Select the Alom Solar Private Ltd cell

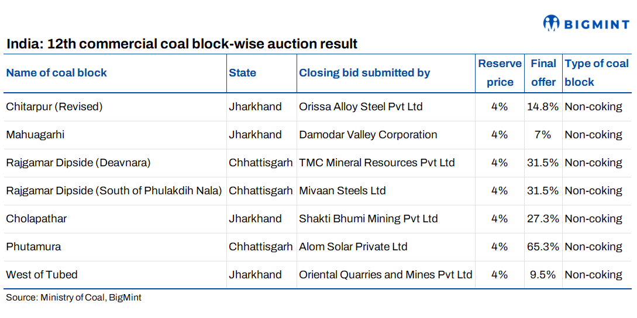(x=353, y=247)
